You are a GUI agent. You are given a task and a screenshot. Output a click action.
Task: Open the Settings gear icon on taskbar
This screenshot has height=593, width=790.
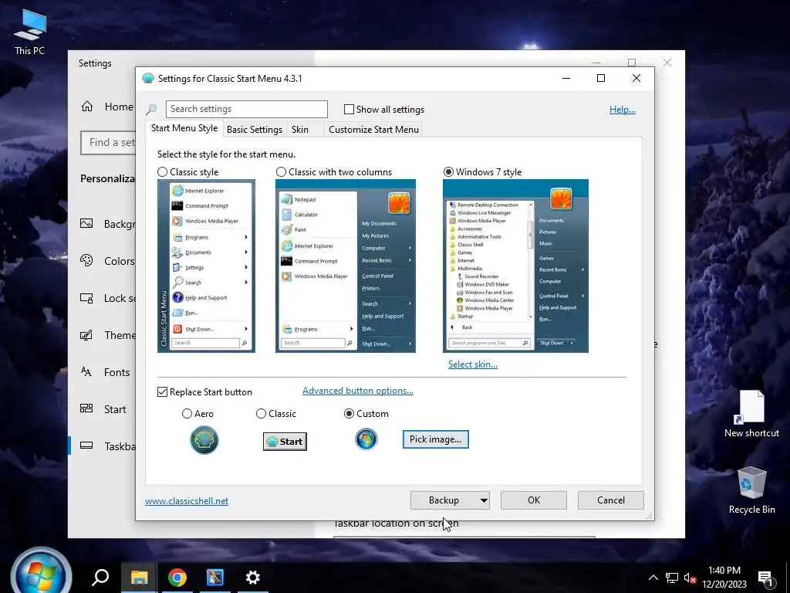pos(252,577)
